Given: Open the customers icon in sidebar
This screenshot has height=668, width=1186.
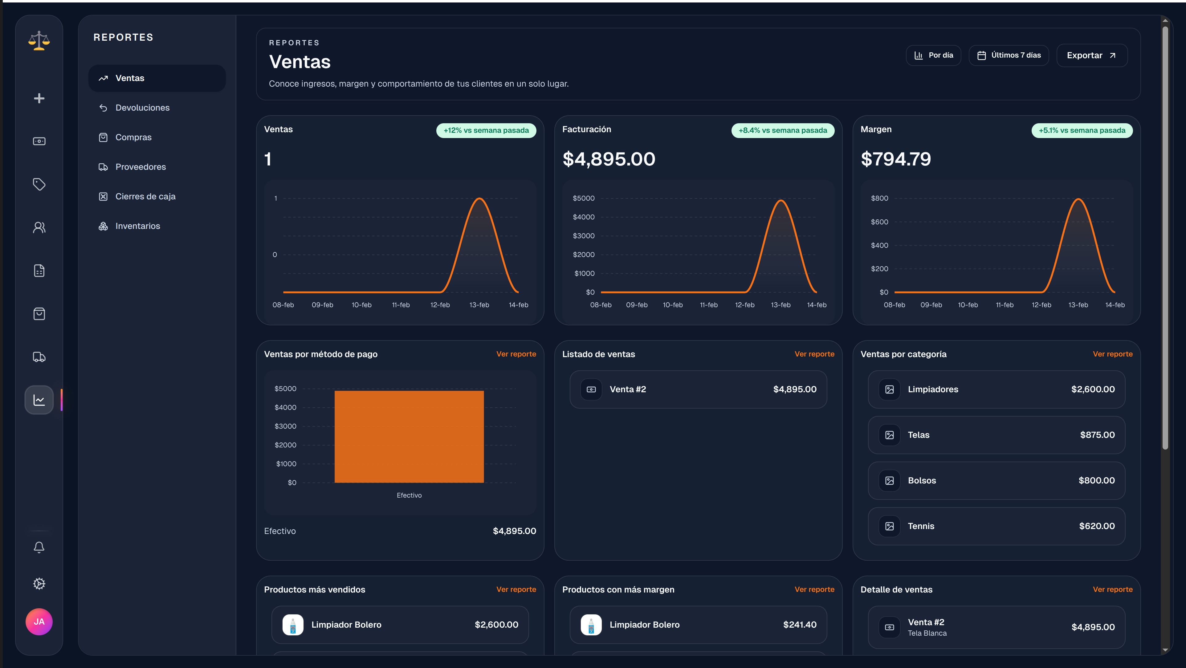Looking at the screenshot, I should (39, 227).
